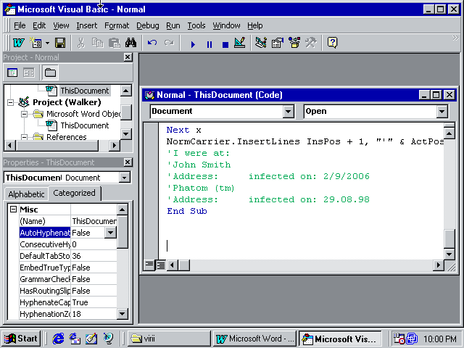Open the Object Browser toolbar icon

pyautogui.click(x=294, y=43)
